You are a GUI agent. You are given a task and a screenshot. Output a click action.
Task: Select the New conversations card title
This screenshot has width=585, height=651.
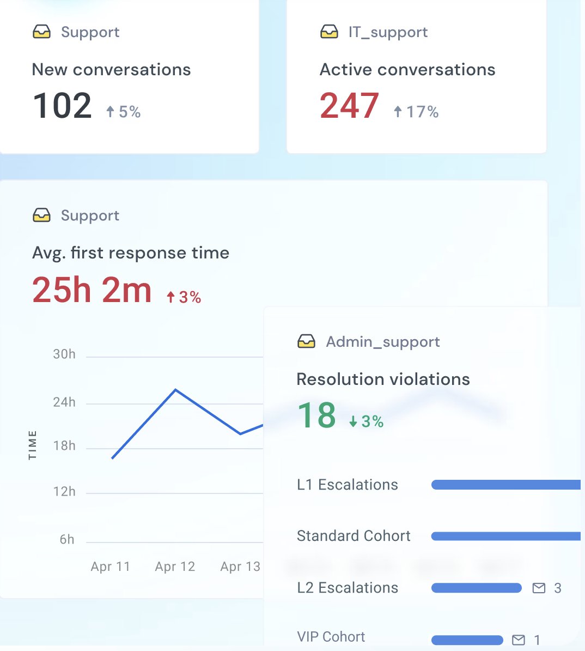(111, 69)
